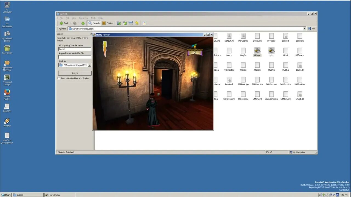Click the 136 KB status bar entry
The image size is (351, 197).
coord(277,152)
